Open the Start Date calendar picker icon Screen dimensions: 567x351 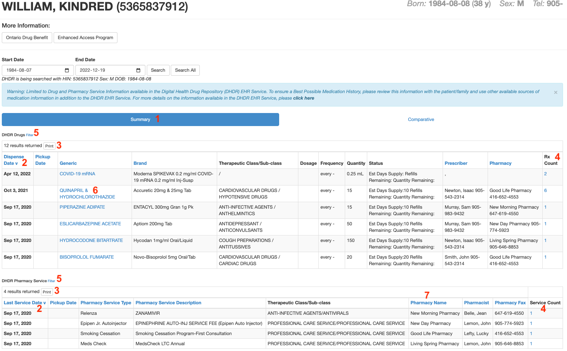[67, 70]
